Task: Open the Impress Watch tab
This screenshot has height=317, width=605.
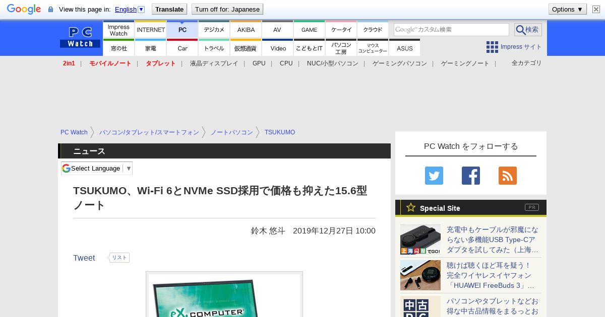Action: (x=118, y=30)
